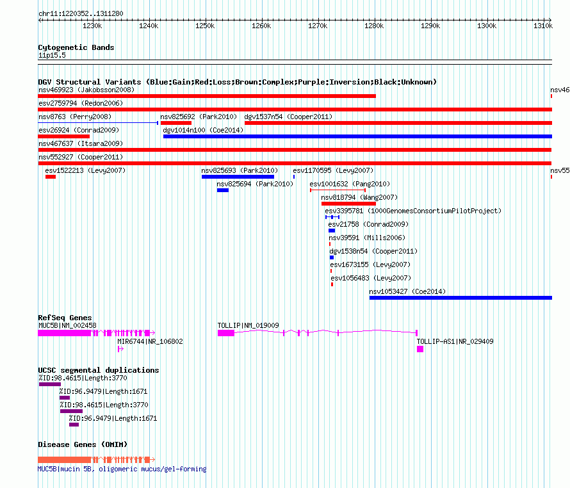This screenshot has height=488, width=570.
Task: Click the 11p15.5 cytogenetic band label
Action: pyautogui.click(x=52, y=55)
